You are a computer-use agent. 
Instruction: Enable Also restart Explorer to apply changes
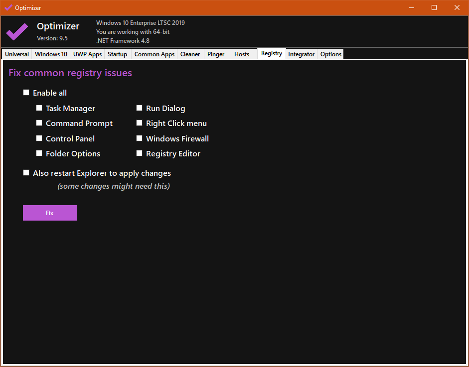pyautogui.click(x=26, y=173)
